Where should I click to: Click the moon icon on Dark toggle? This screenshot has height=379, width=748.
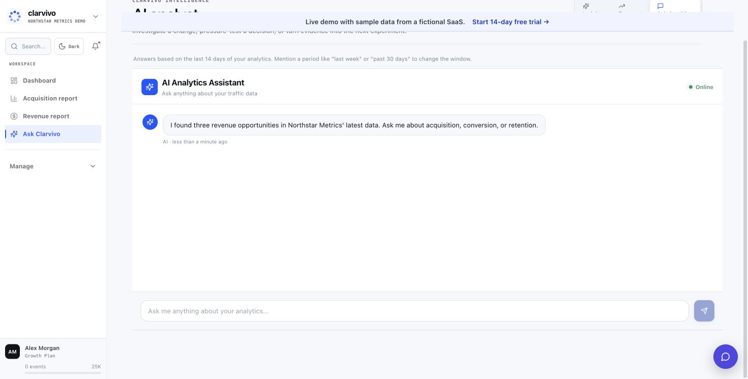click(x=62, y=46)
